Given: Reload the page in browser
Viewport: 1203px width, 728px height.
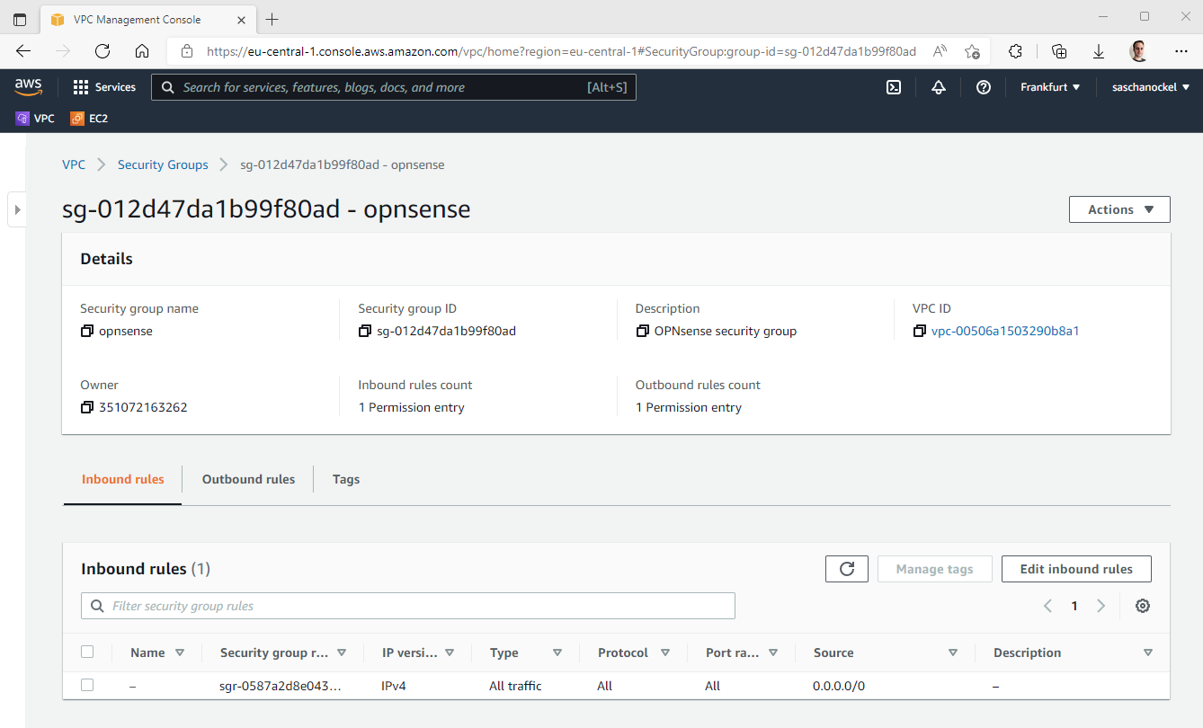Looking at the screenshot, I should tap(102, 51).
